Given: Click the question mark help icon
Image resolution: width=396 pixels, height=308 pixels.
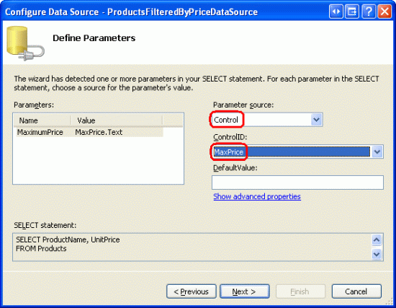Looking at the screenshot, I should pos(369,12).
